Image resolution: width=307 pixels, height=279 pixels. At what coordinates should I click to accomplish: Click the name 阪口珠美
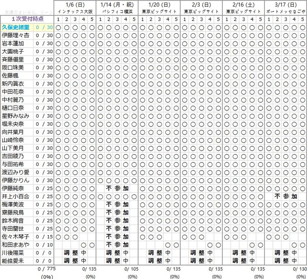point(13,67)
